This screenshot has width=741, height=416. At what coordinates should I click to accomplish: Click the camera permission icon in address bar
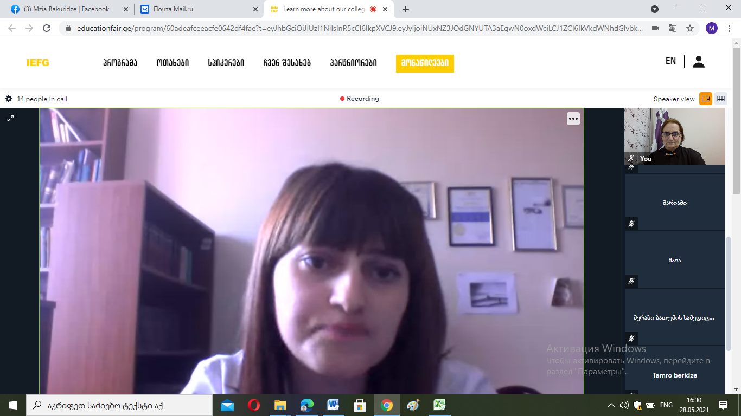tap(655, 28)
